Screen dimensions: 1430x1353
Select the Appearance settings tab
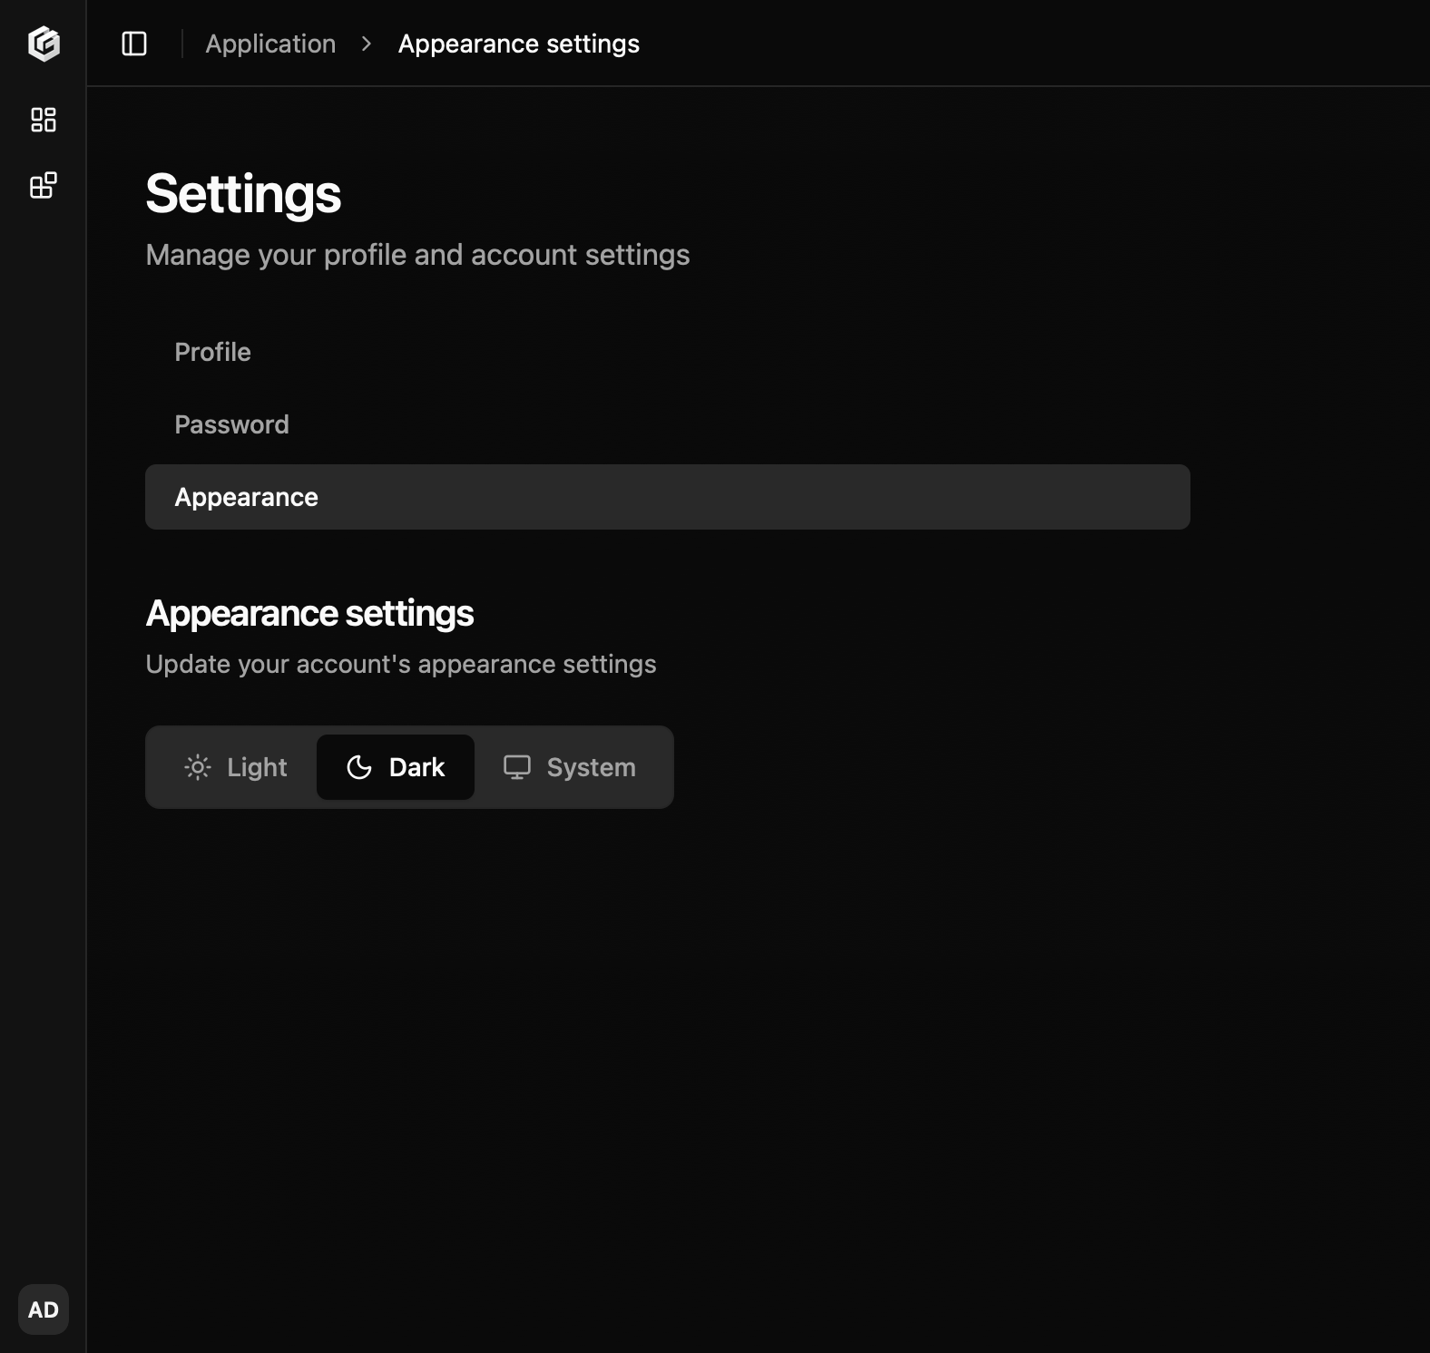pos(668,497)
